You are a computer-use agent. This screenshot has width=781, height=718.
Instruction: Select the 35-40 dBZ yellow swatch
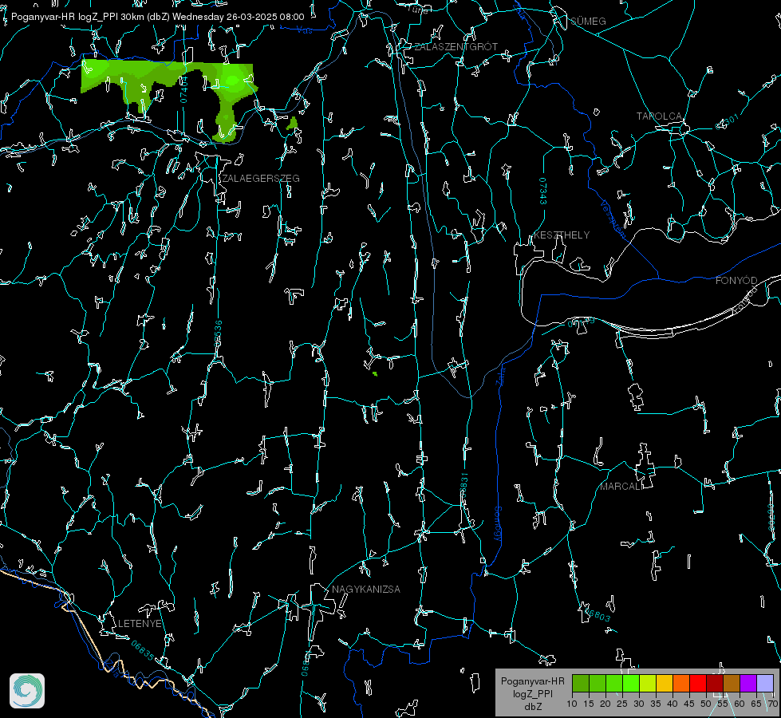665,683
